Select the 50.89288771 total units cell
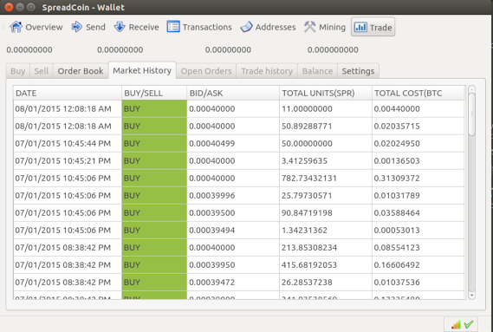Viewport: 493px width, 332px height. 326,127
